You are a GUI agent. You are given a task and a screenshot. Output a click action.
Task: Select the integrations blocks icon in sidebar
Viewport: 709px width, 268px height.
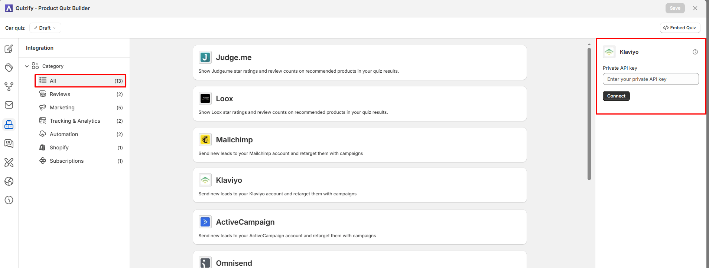pos(9,125)
